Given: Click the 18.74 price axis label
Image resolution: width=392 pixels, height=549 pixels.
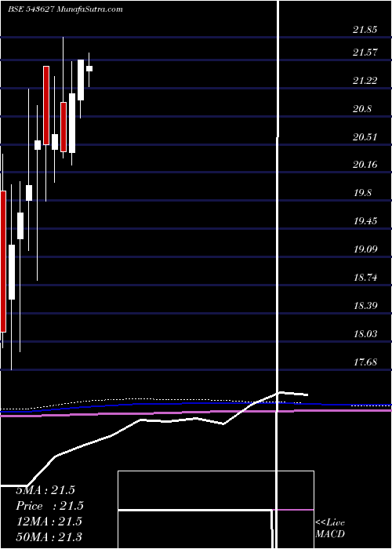Looking at the screenshot, I should [x=365, y=278].
